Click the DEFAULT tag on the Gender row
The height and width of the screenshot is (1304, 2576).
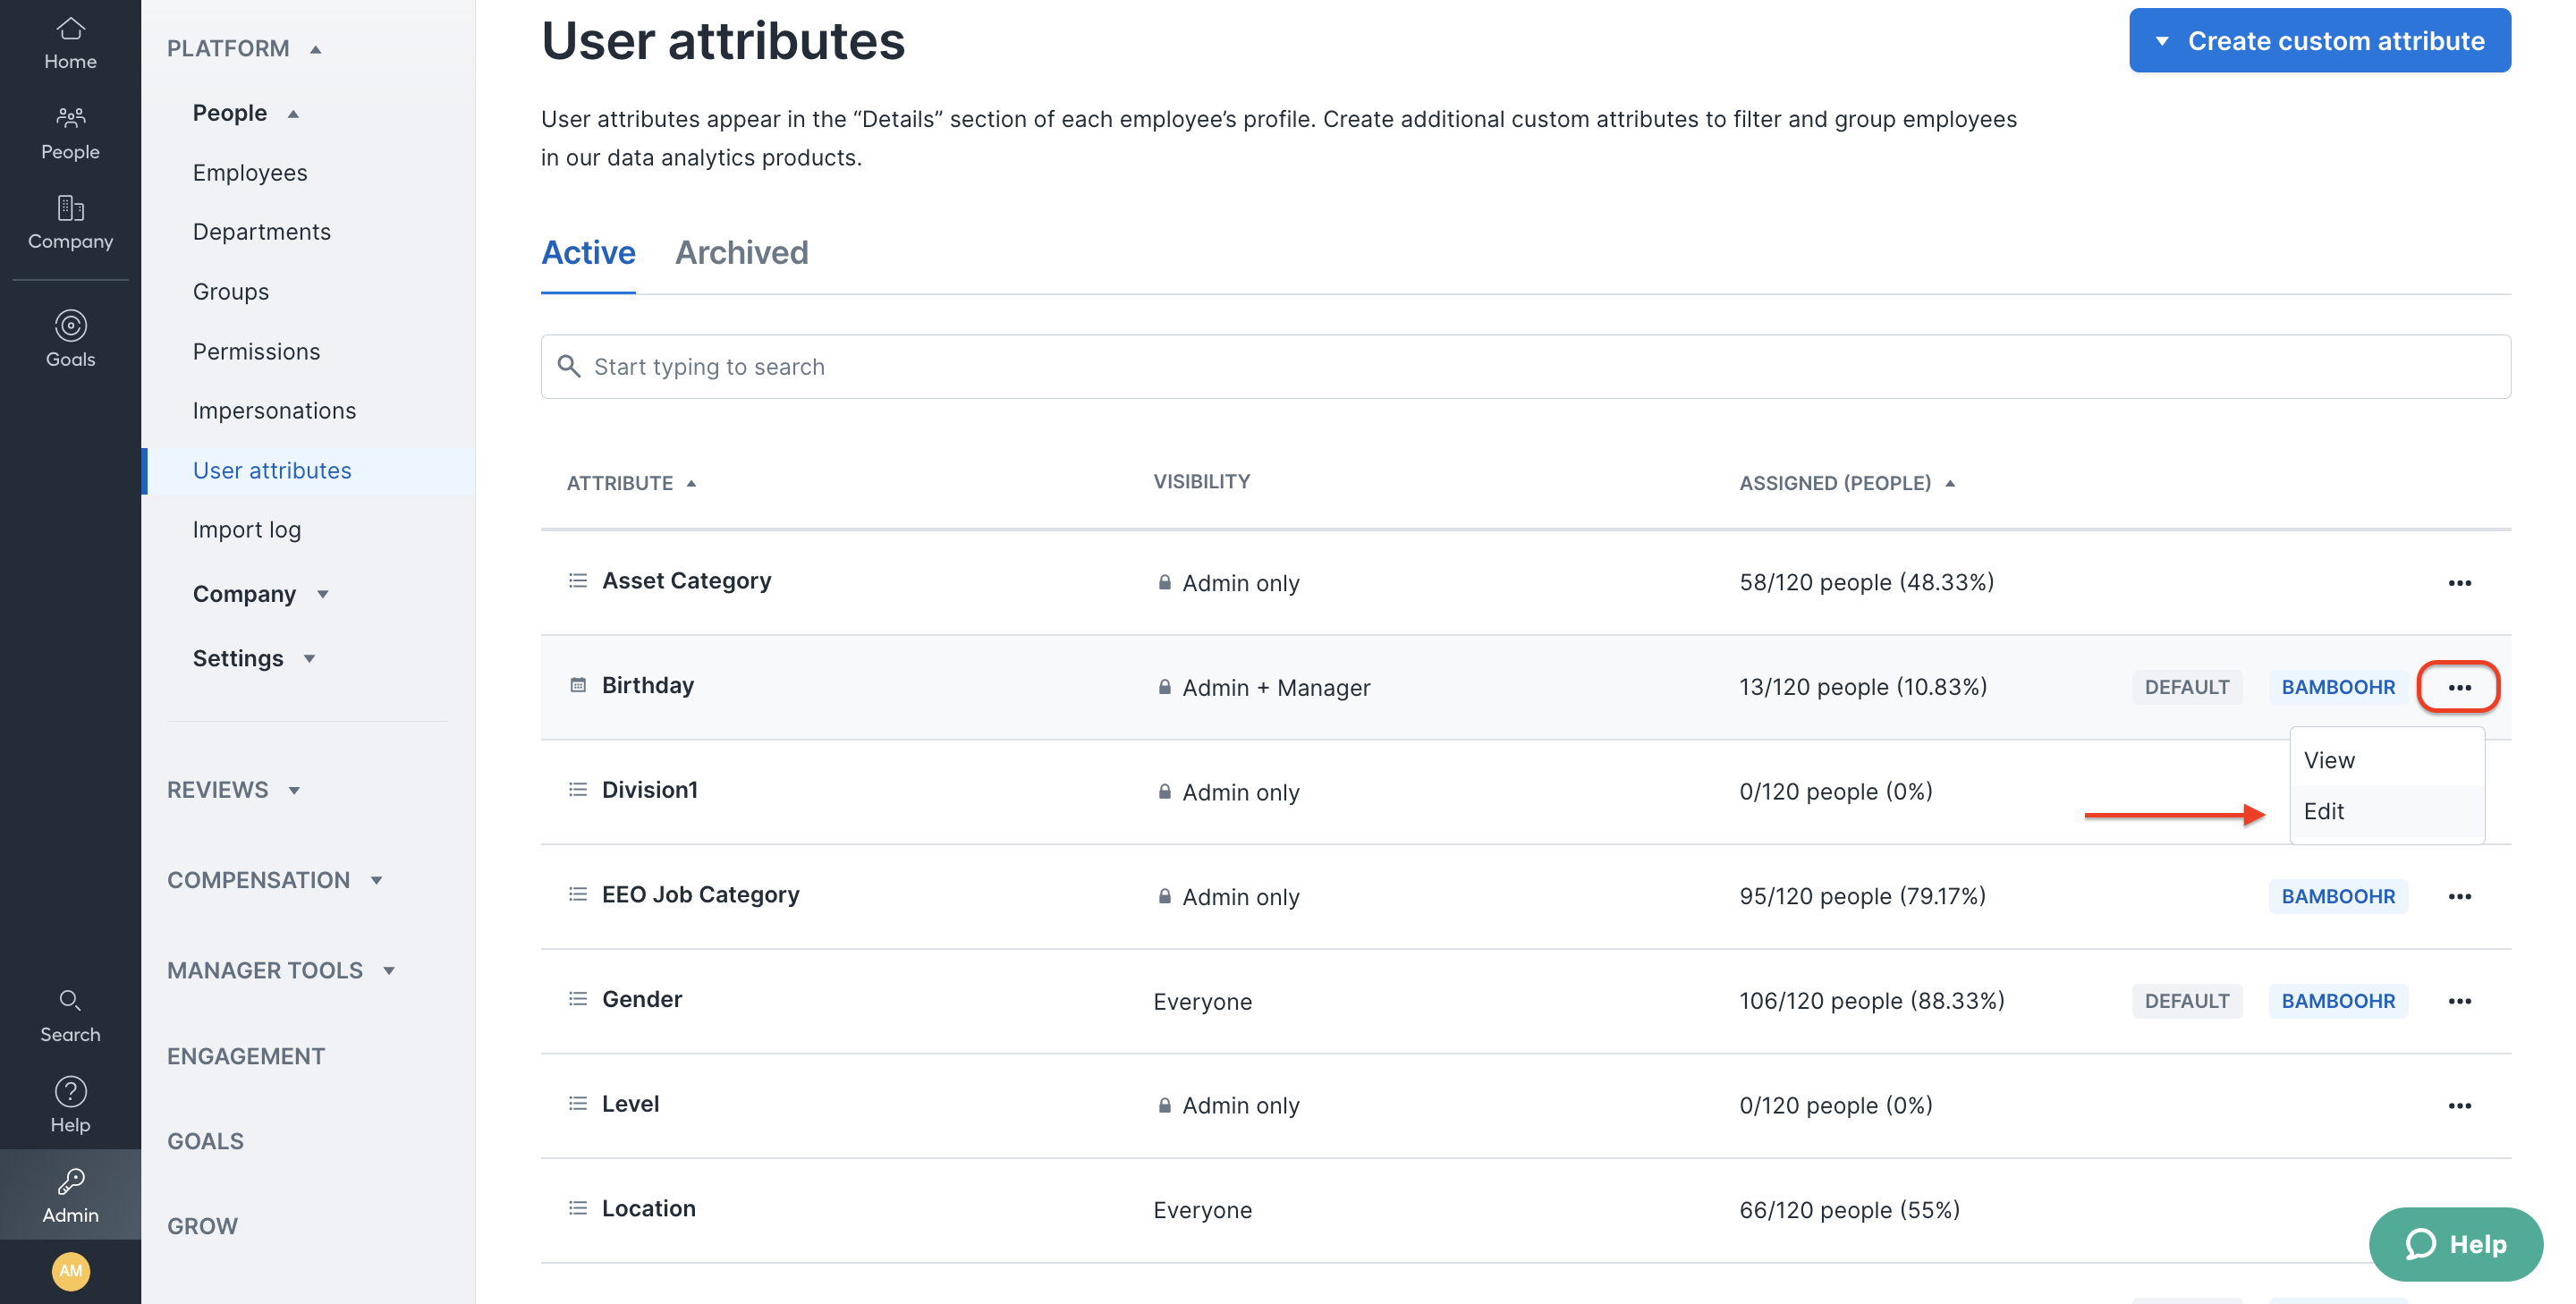coord(2186,1001)
